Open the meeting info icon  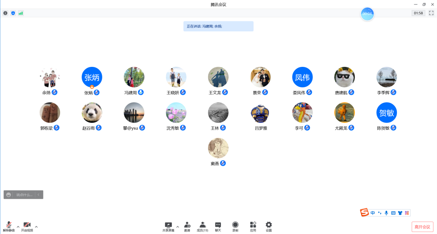pyautogui.click(x=5, y=13)
